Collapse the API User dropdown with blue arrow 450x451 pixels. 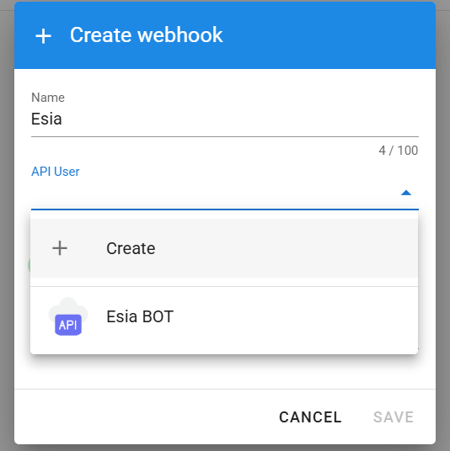(406, 193)
